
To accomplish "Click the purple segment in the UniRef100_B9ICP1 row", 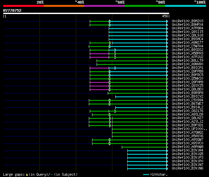I will click(x=99, y=68).
